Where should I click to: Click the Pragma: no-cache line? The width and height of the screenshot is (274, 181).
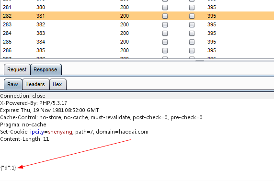pyautogui.click(x=23, y=124)
